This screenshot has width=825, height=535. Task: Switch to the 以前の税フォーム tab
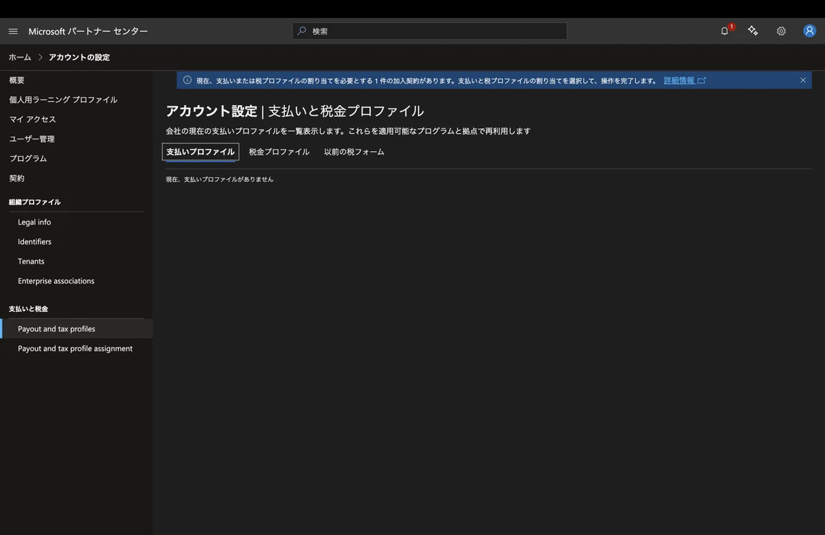pyautogui.click(x=354, y=152)
